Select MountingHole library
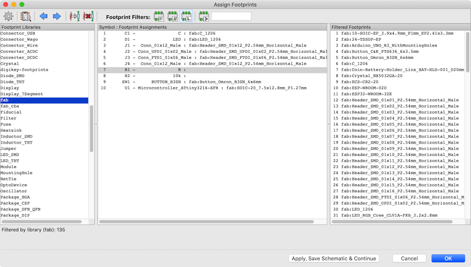The width and height of the screenshot is (471, 267). coord(16,173)
